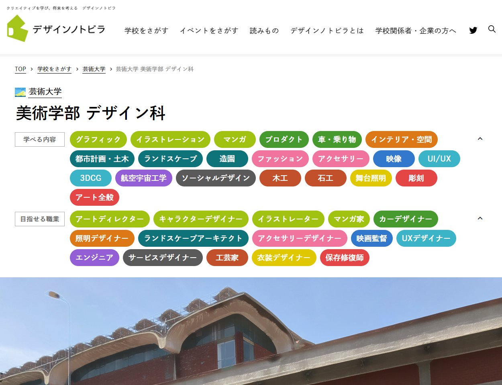Choose the UI/UX tag

coord(439,159)
